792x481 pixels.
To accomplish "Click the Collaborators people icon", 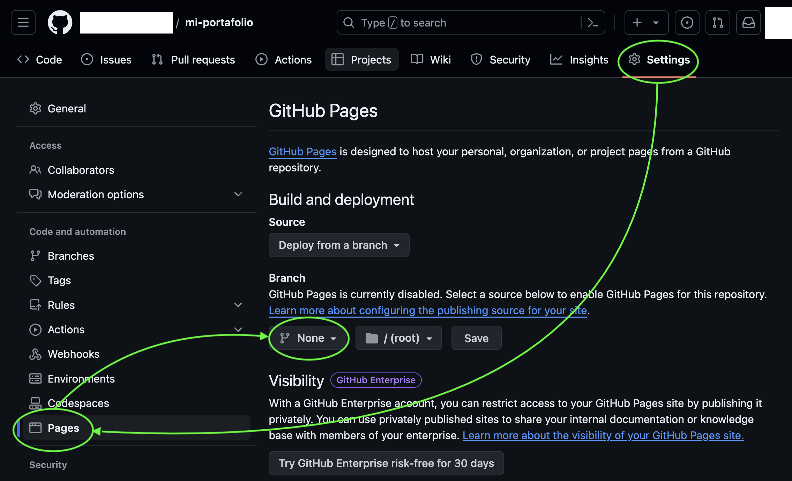I will (35, 170).
